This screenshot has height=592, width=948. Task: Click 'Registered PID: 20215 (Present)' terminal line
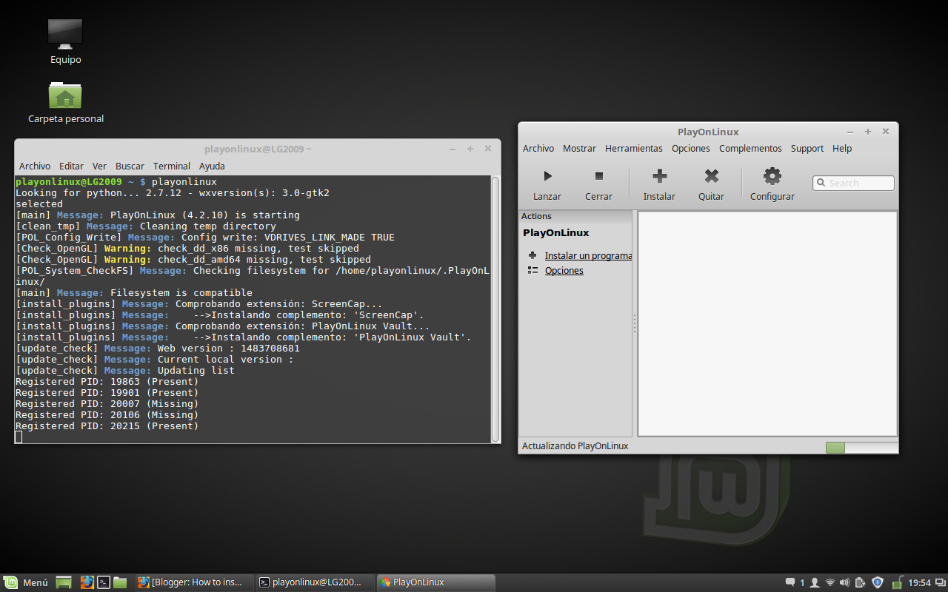(107, 426)
